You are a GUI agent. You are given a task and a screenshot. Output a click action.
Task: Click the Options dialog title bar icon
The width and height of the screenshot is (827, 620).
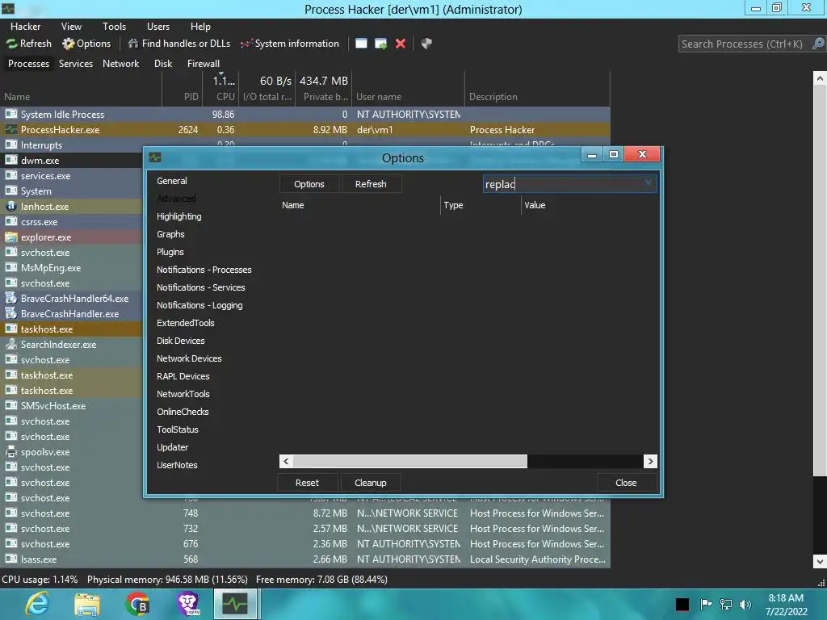(155, 157)
